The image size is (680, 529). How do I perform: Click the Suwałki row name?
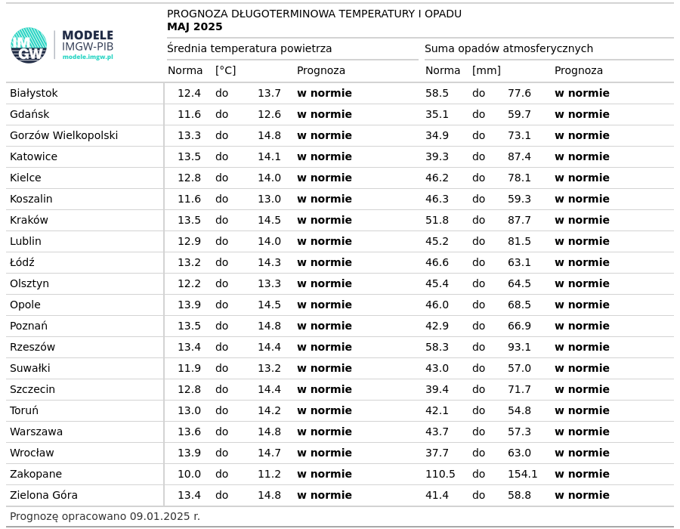(30, 369)
